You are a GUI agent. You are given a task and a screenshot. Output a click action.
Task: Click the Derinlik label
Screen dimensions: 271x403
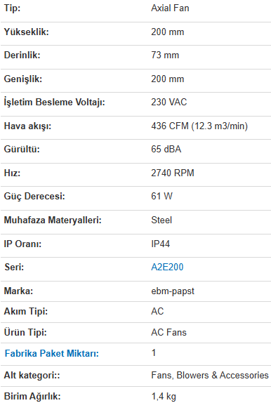[x=22, y=55]
